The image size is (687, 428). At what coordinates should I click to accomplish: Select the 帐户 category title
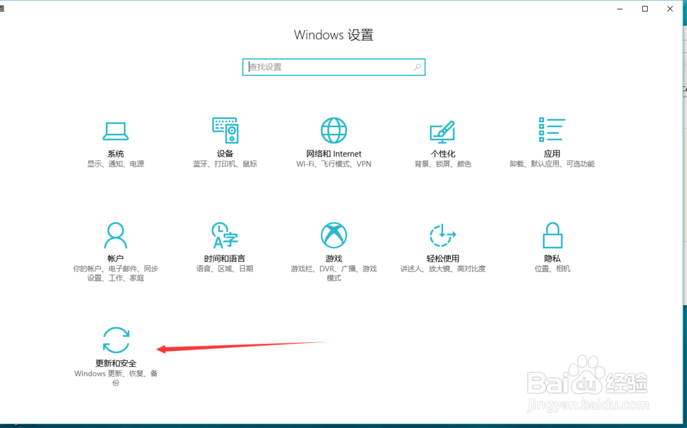[x=115, y=258]
